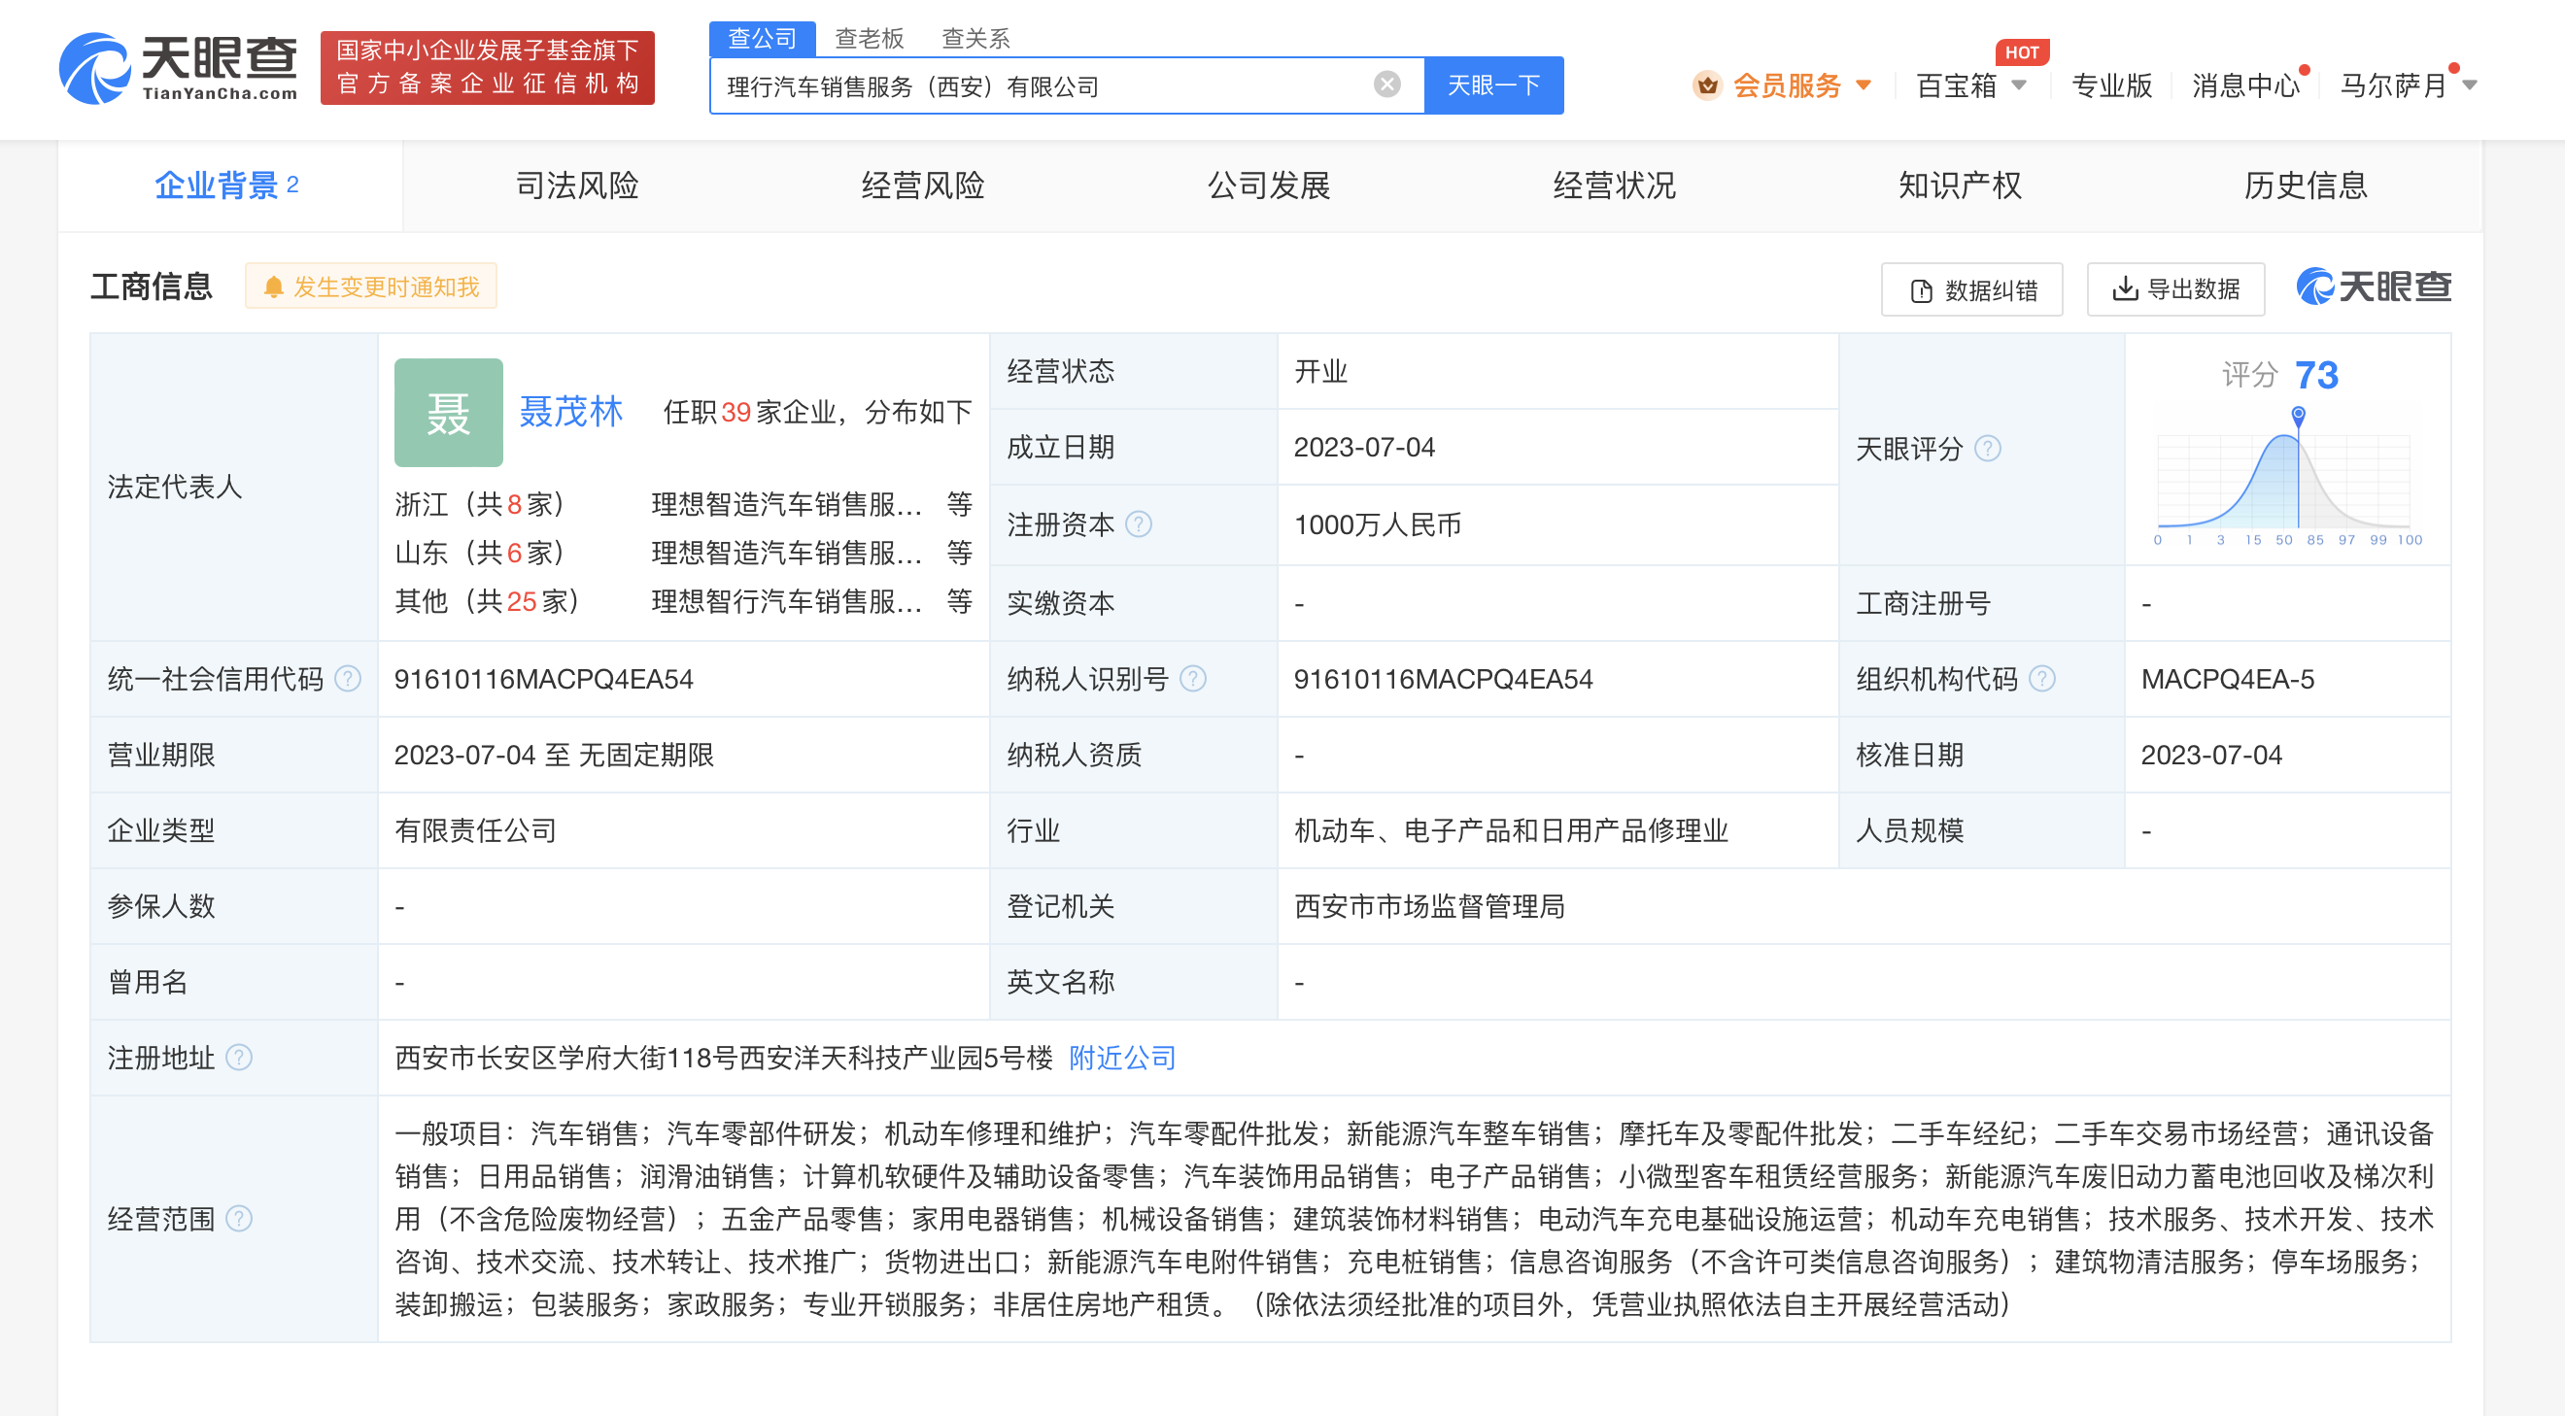The height and width of the screenshot is (1416, 2565).
Task: Expand the 会员服务 dropdown arrow
Action: [x=1863, y=85]
